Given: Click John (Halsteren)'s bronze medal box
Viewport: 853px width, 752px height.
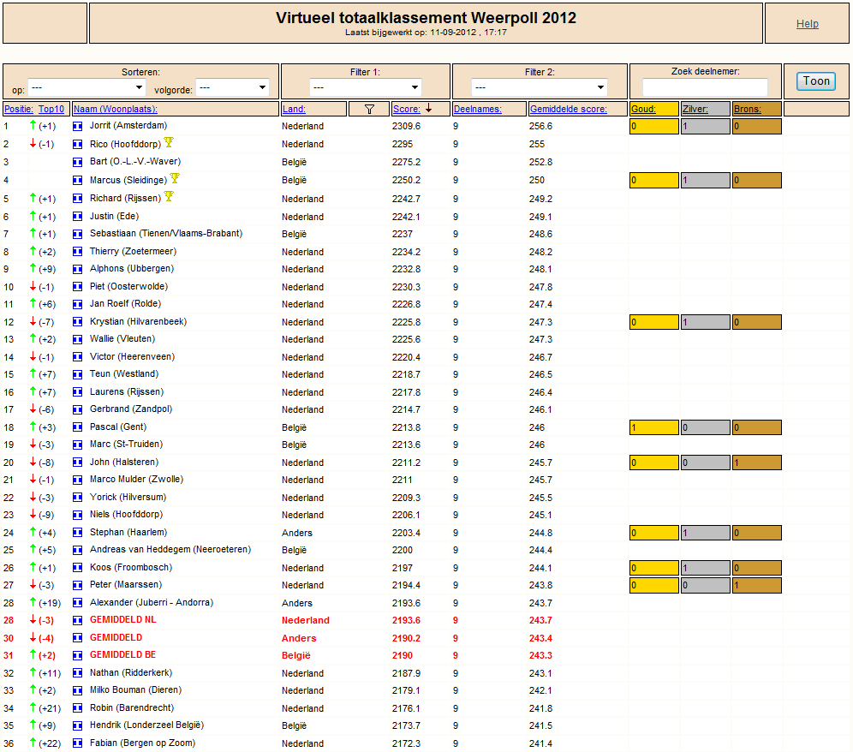Looking at the screenshot, I should (757, 463).
